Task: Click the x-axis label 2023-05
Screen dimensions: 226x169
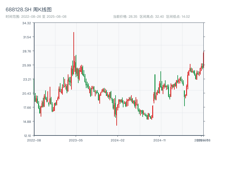Action: (76, 140)
